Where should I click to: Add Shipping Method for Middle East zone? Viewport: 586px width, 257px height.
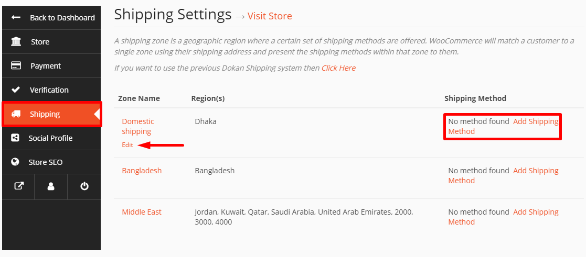click(535, 212)
